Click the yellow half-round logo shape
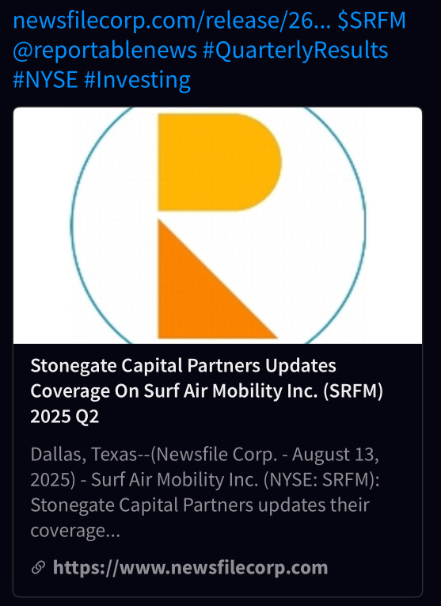The width and height of the screenshot is (441, 606). (220, 162)
